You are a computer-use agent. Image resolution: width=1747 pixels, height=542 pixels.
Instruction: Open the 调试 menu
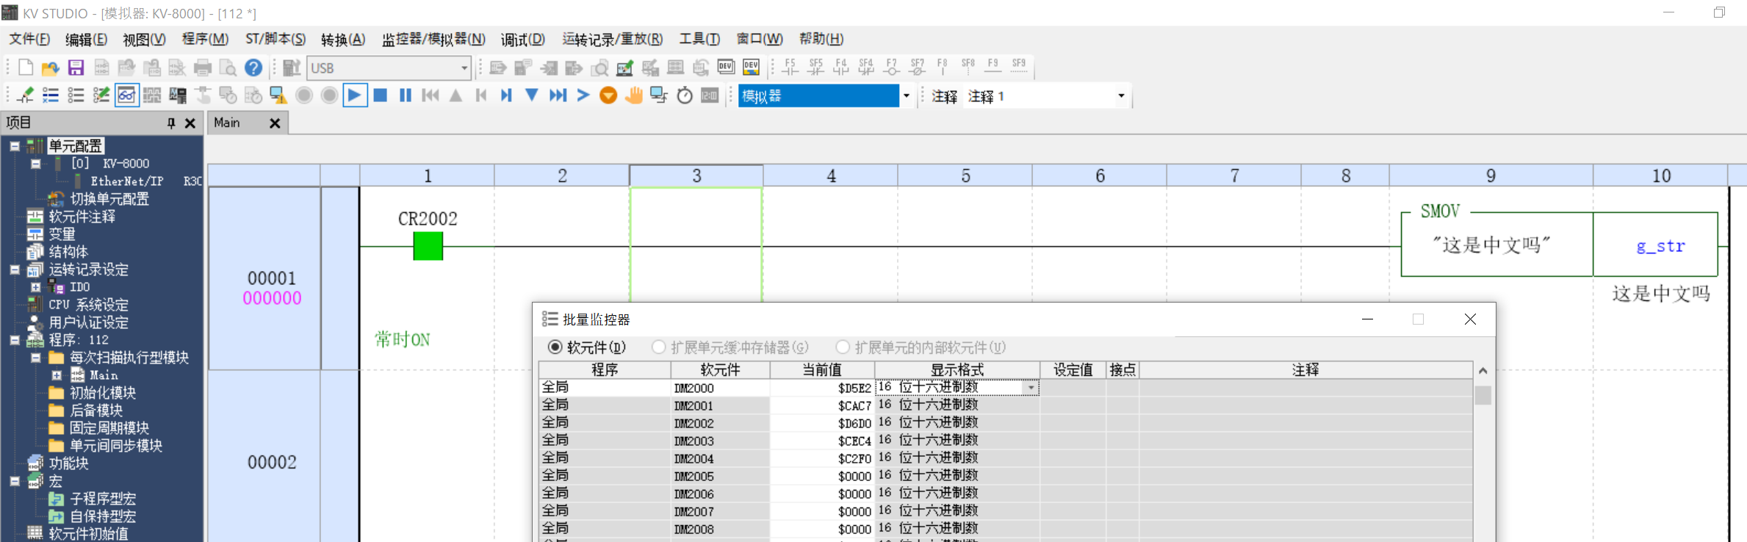pos(522,39)
